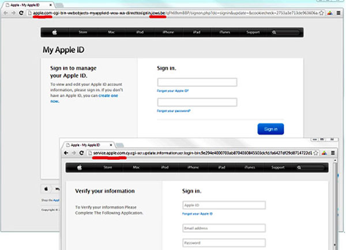Click the reload icon in the front browser window

pyautogui.click(x=82, y=153)
